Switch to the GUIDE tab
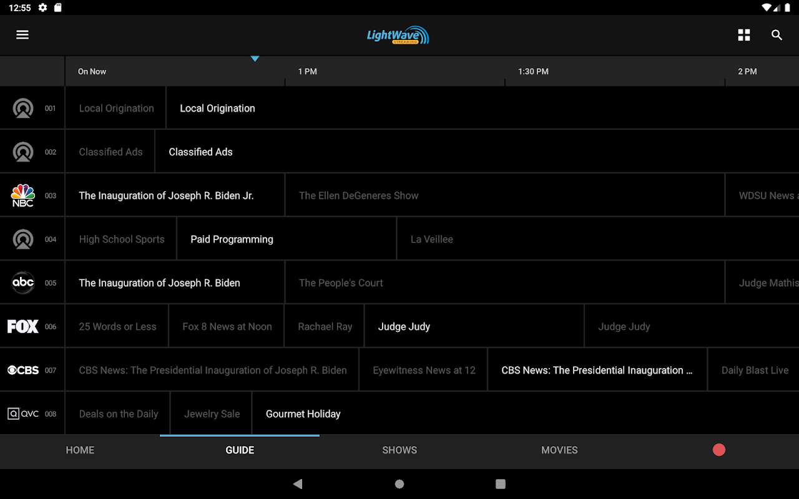 tap(240, 450)
